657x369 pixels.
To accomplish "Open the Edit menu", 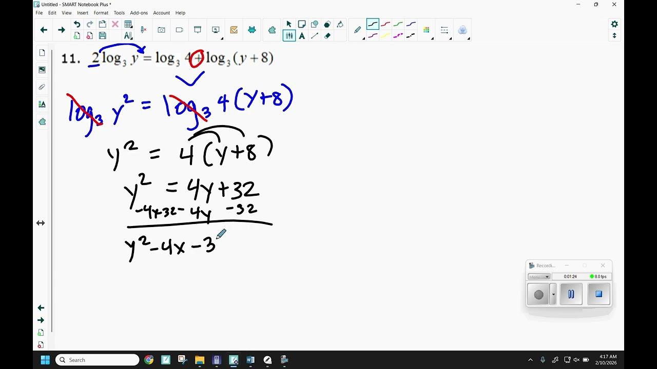I will pos(52,13).
